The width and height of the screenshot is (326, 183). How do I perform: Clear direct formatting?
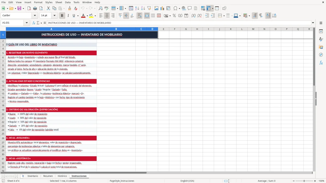point(76,8)
